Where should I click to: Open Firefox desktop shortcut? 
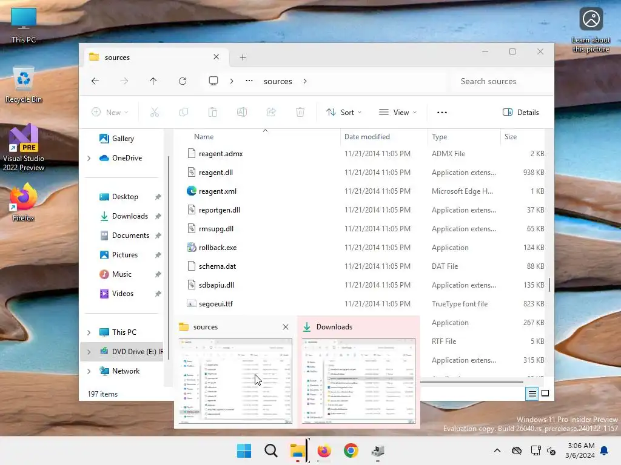[24, 202]
